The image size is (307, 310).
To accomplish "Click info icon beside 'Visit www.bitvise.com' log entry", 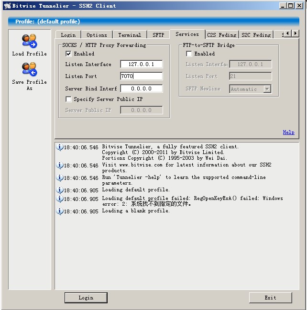I will (x=59, y=165).
